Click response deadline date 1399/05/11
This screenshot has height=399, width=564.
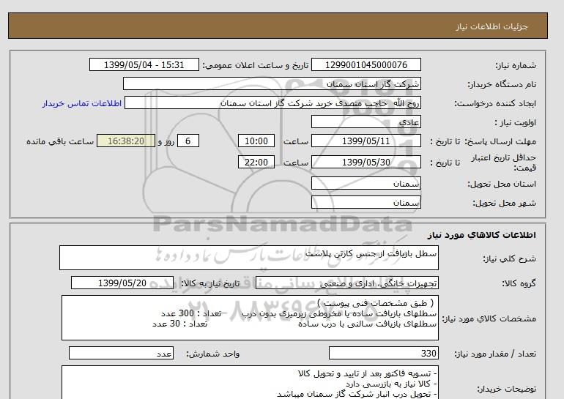pos(366,141)
